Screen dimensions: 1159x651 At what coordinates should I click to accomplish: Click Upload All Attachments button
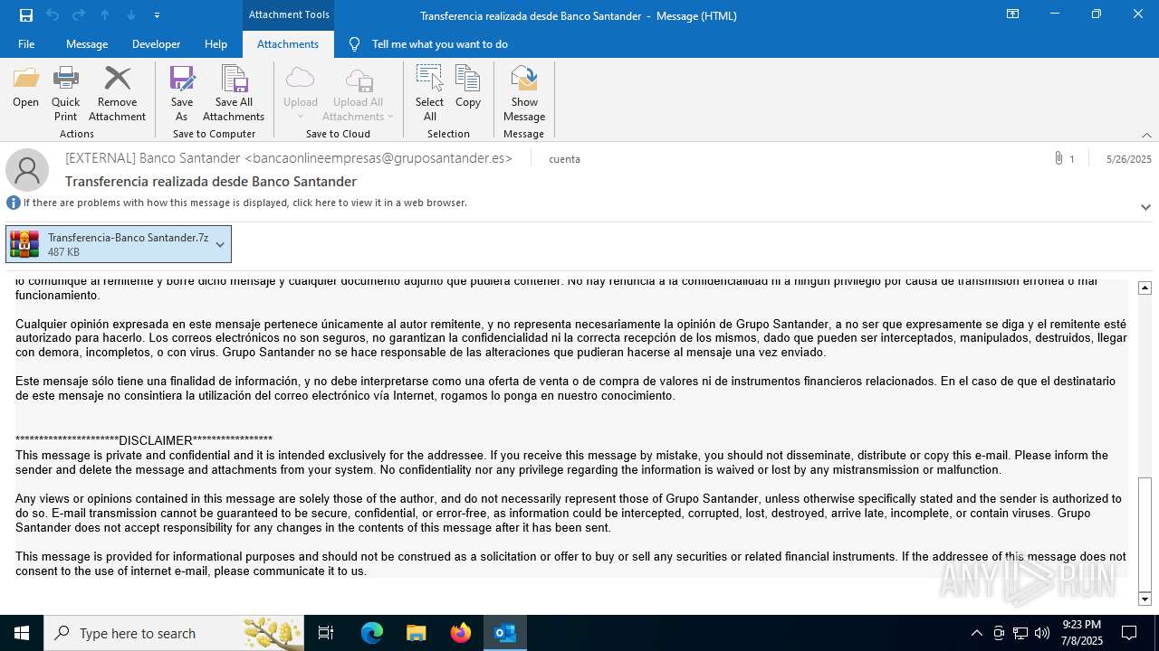click(359, 94)
